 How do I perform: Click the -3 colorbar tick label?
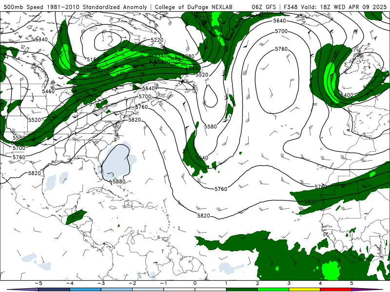click(101, 283)
